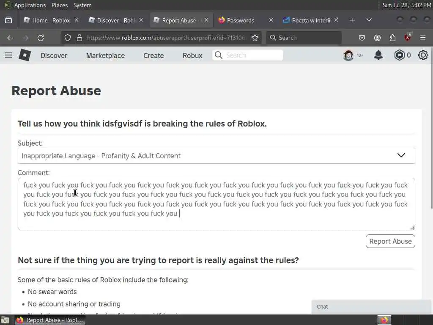This screenshot has width=433, height=325.
Task: Open a new browser tab
Action: click(x=352, y=20)
